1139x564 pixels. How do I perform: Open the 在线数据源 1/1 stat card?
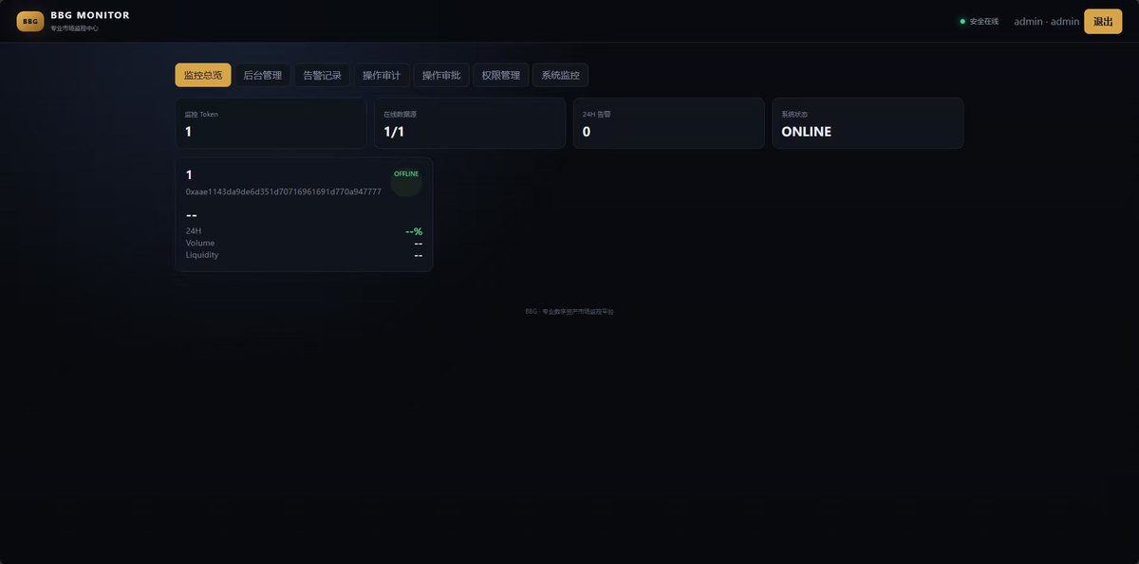point(470,123)
